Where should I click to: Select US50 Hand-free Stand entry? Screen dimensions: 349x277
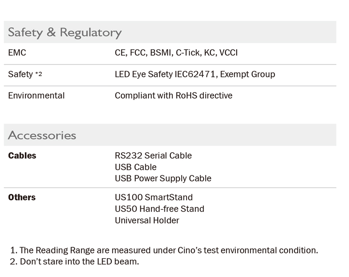(160, 209)
